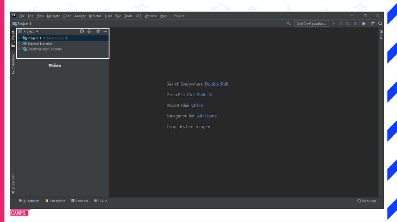Expand the Project 1 tree node

click(19, 38)
